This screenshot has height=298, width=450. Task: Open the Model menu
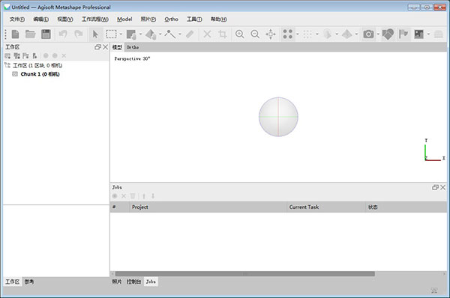124,19
